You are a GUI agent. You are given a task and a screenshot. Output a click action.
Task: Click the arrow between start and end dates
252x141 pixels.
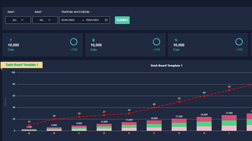click(83, 20)
